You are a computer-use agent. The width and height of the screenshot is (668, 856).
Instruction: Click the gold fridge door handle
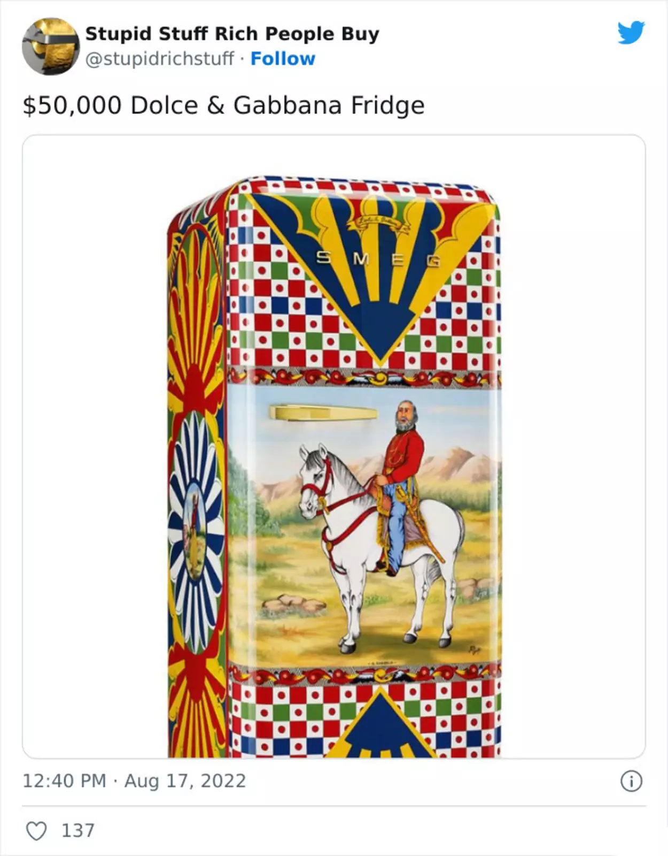pyautogui.click(x=323, y=412)
